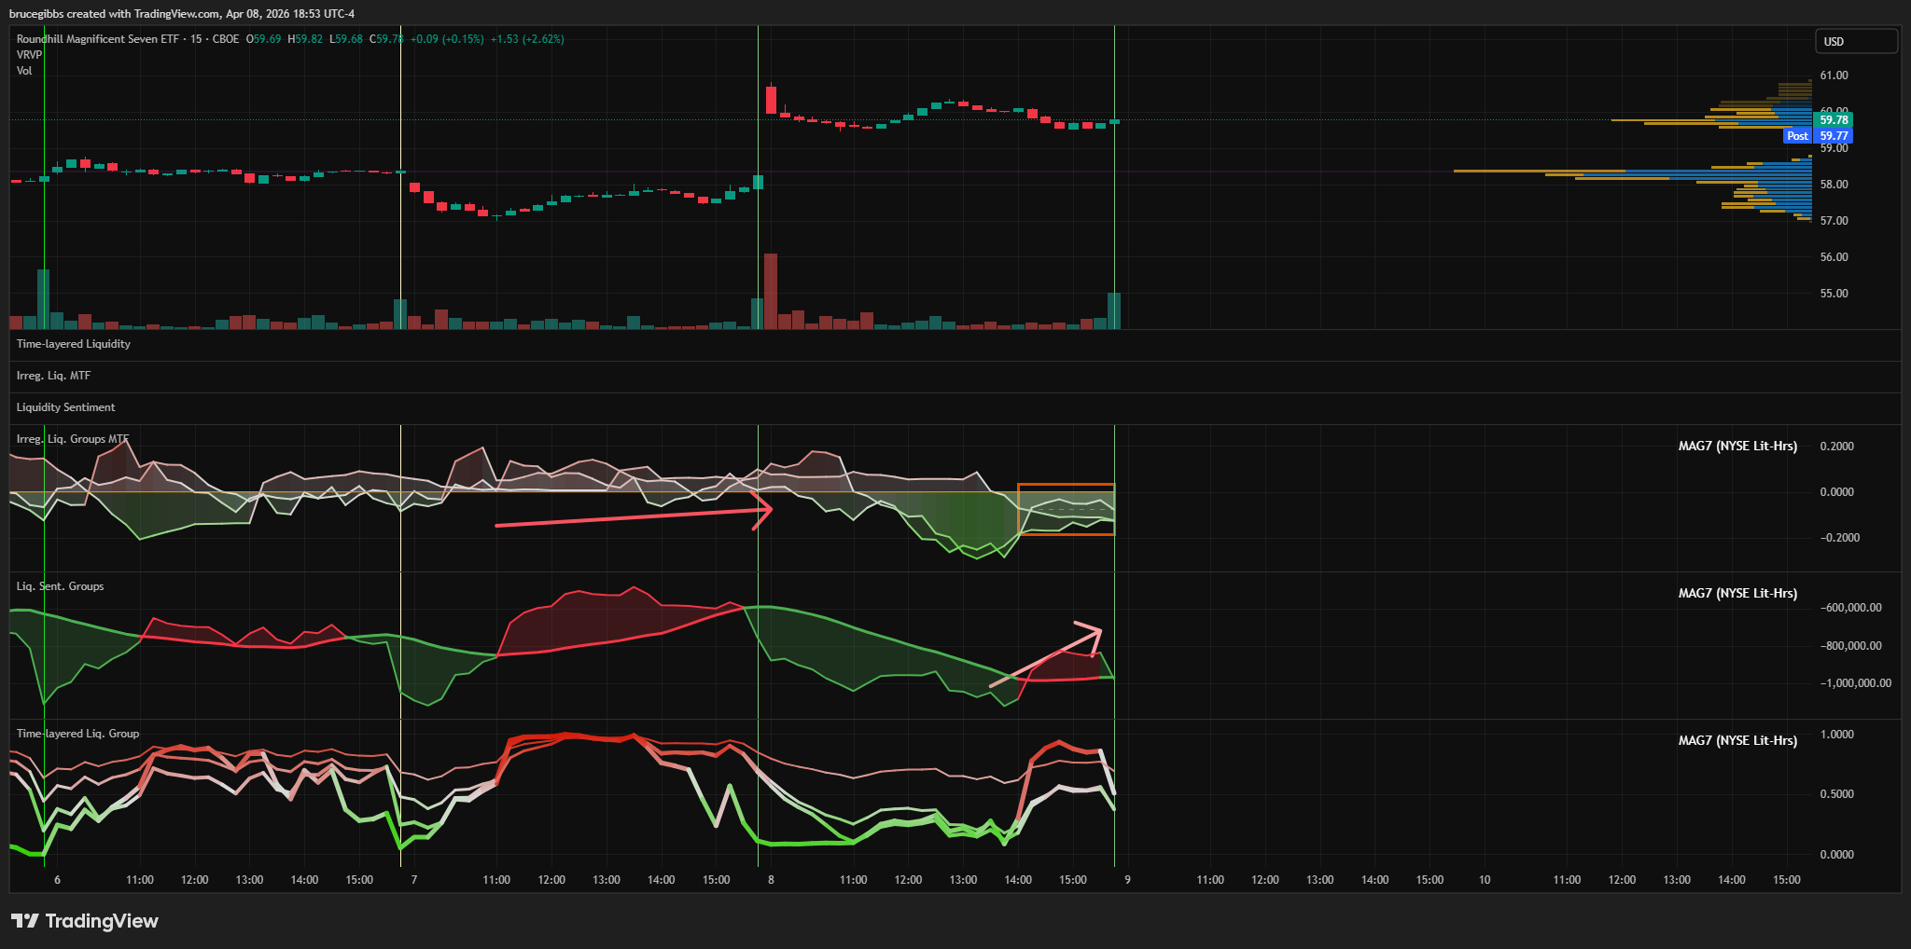Click the blue Post price tag

1797,136
